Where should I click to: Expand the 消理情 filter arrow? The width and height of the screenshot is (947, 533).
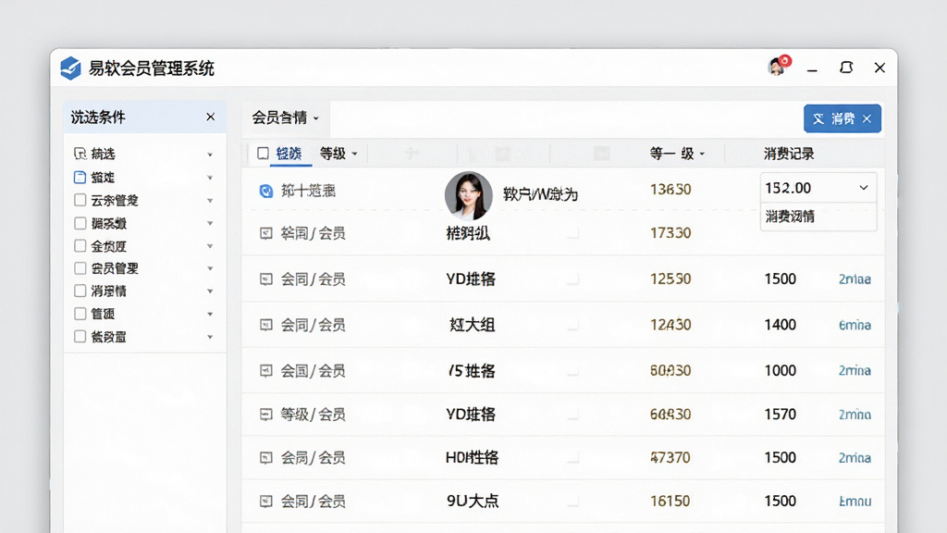210,291
